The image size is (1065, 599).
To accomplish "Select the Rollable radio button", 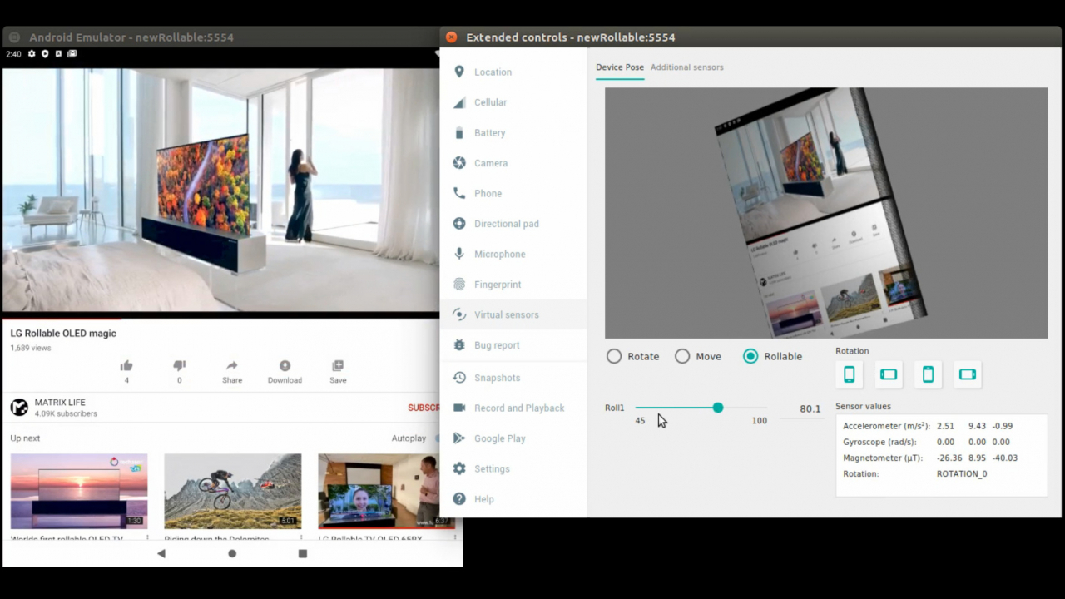I will [x=750, y=356].
